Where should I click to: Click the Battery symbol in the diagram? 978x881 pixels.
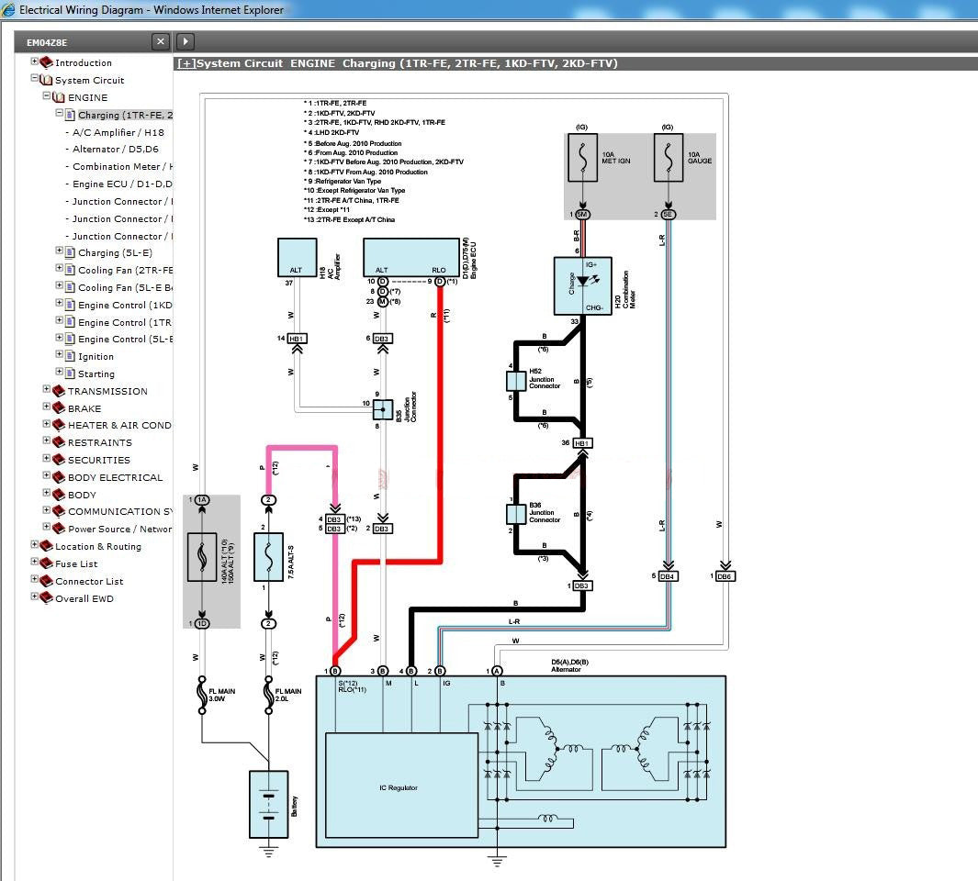(268, 804)
